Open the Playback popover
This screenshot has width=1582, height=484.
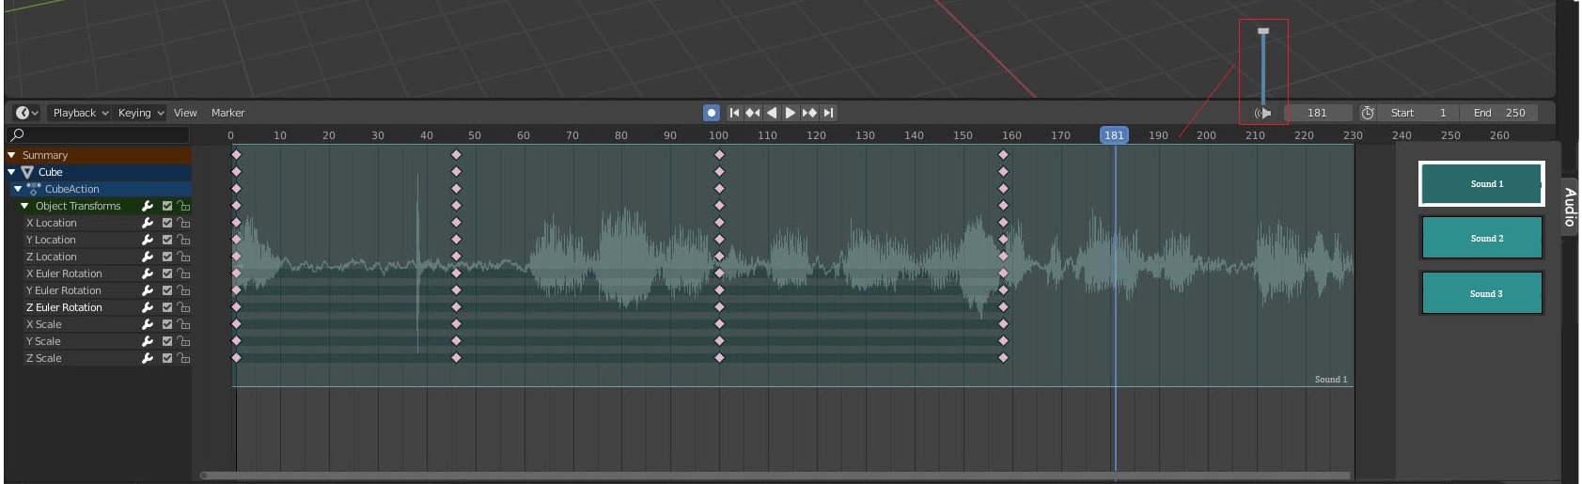tap(79, 113)
